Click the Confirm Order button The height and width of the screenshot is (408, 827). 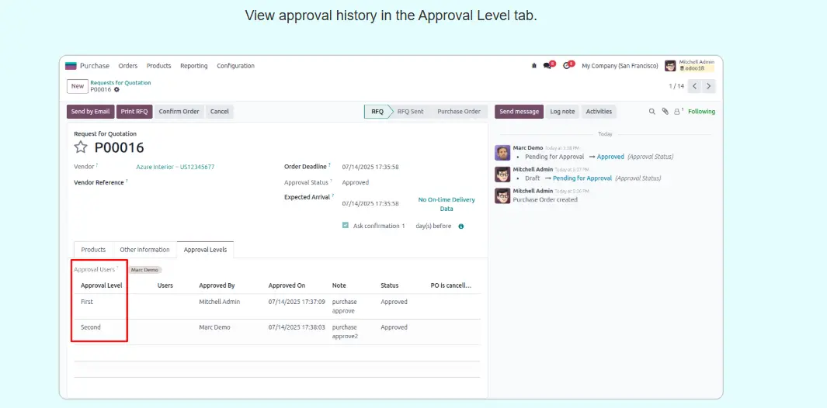coord(179,112)
